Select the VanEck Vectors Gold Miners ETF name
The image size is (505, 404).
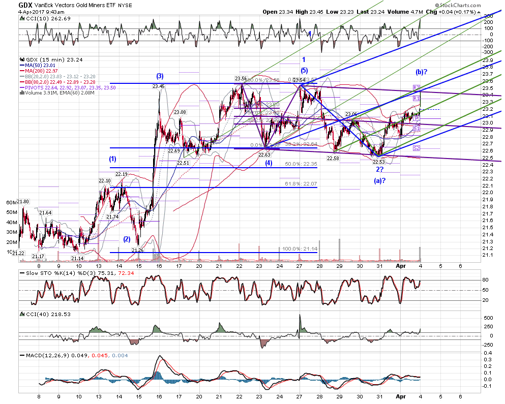(75, 6)
